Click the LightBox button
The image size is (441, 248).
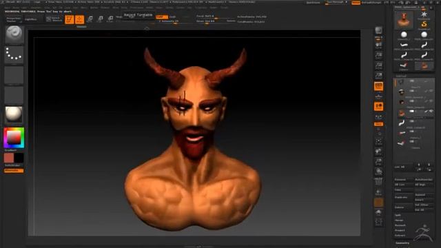(30, 19)
